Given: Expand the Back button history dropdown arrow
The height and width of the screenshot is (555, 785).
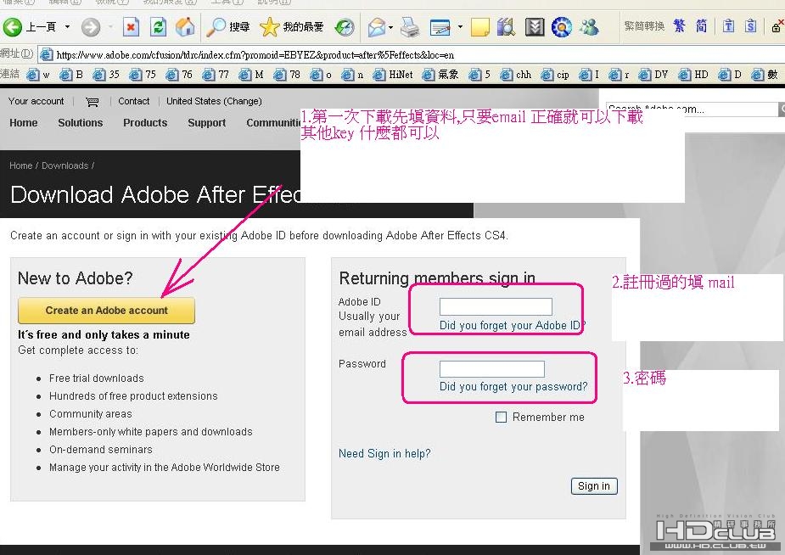Looking at the screenshot, I should coord(67,27).
